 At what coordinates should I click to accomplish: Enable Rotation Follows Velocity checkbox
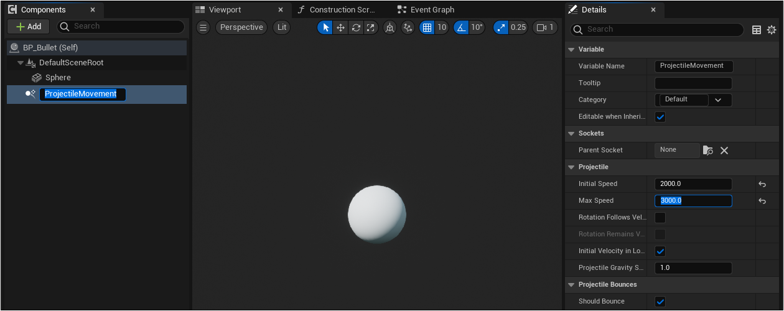660,218
